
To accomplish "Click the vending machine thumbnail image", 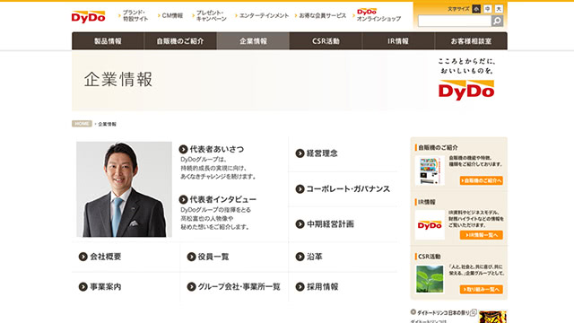I will (x=430, y=170).
